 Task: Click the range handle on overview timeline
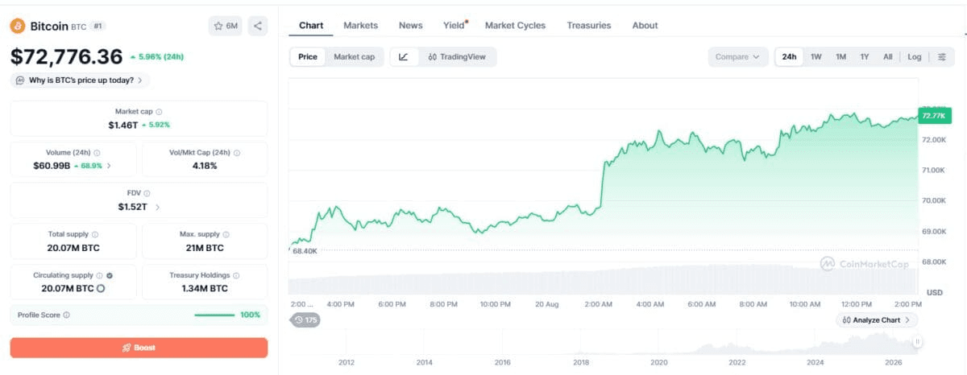(x=917, y=343)
